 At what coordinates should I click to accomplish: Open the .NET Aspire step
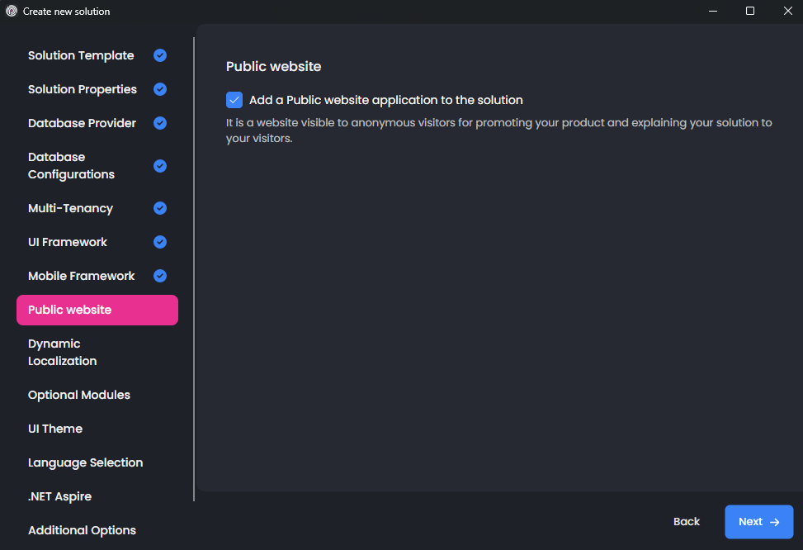tap(59, 496)
